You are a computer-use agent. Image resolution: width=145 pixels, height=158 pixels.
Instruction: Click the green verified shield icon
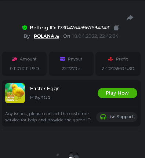[25, 28]
